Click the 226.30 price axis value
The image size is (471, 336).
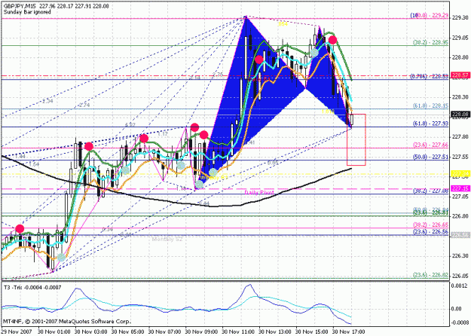459,256
